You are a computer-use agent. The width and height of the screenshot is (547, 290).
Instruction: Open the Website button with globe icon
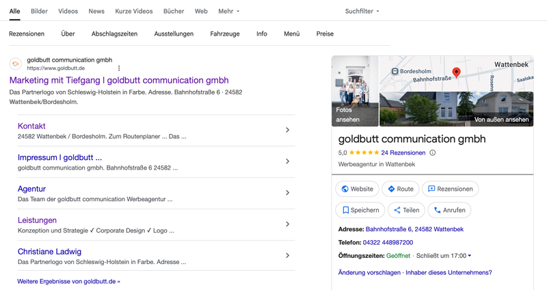point(358,189)
